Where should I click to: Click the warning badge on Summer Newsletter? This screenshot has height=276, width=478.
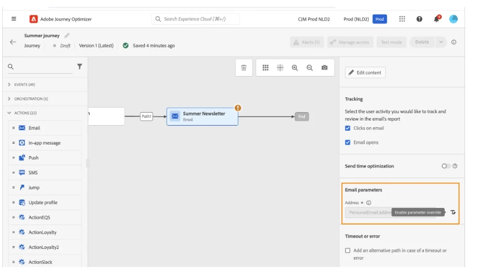pyautogui.click(x=238, y=108)
